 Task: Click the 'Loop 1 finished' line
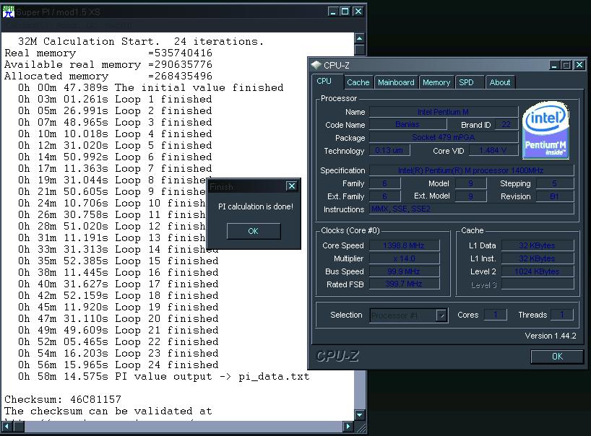(115, 100)
